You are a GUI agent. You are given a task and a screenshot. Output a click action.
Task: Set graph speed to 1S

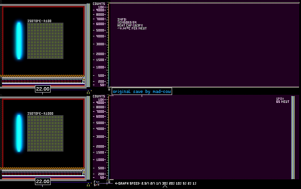(x=194, y=184)
